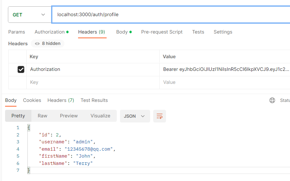Click the globe network icon
The width and height of the screenshot is (290, 181).
[272, 100]
